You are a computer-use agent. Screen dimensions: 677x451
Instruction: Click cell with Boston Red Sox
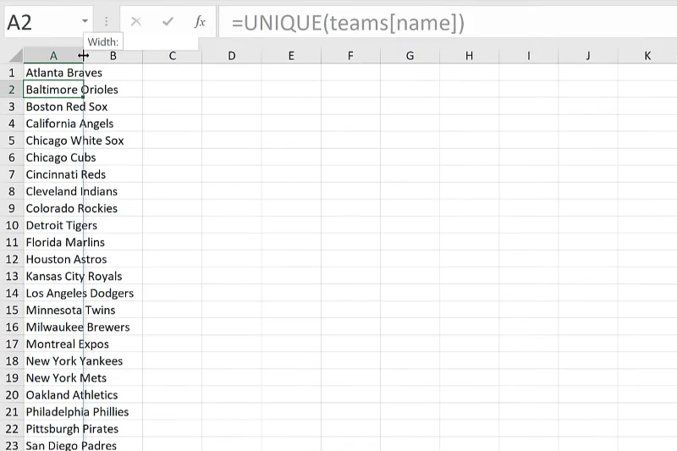point(53,107)
